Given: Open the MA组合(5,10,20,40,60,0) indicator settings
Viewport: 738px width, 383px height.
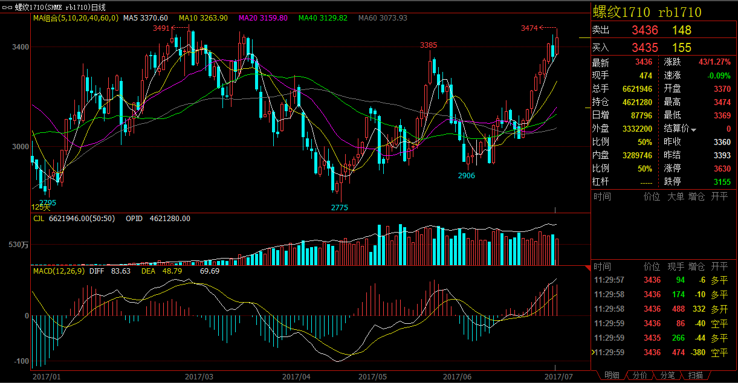Looking at the screenshot, I should click(x=76, y=18).
